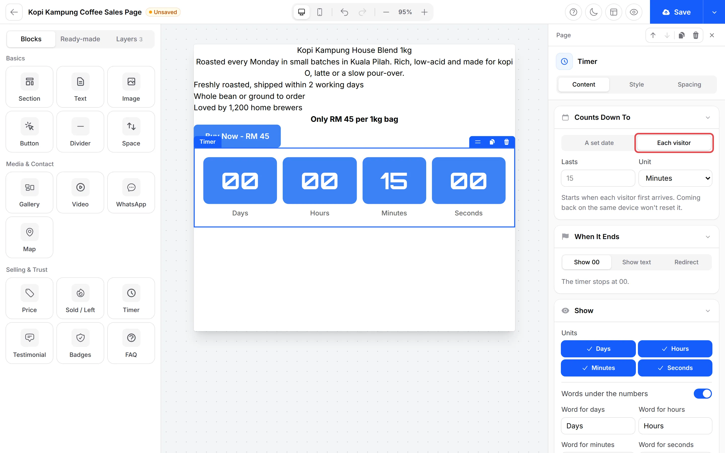Viewport: 725px width, 453px height.
Task: Click the undo arrow in toolbar
Action: 344,12
